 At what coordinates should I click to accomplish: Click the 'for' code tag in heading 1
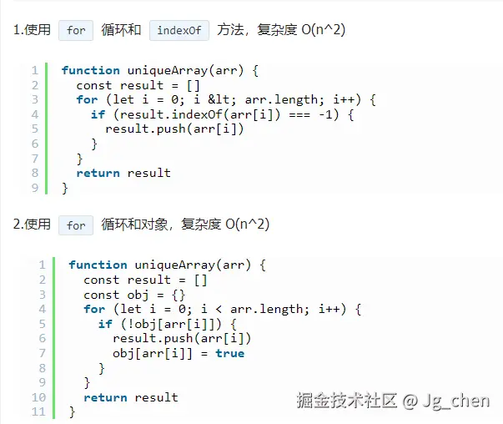76,30
